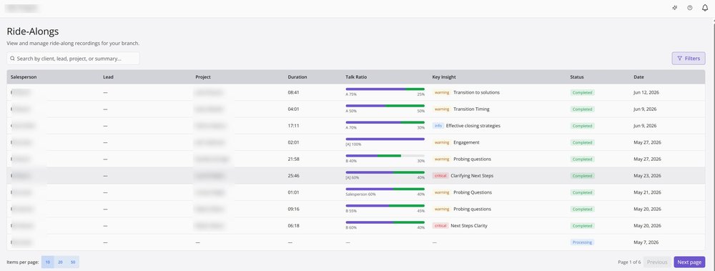This screenshot has width=715, height=271.
Task: Click the 'Page 1 of 6' indicator
Action: [x=629, y=262]
